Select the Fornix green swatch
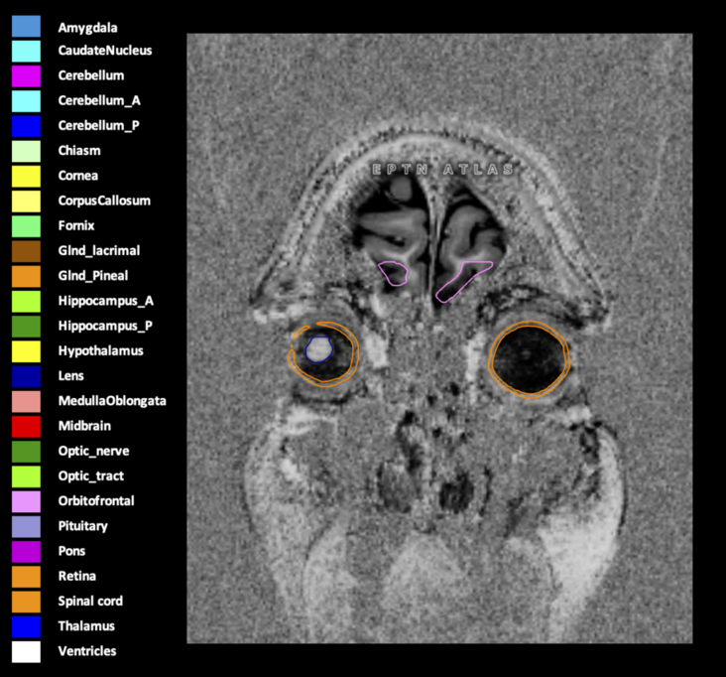 [26, 226]
